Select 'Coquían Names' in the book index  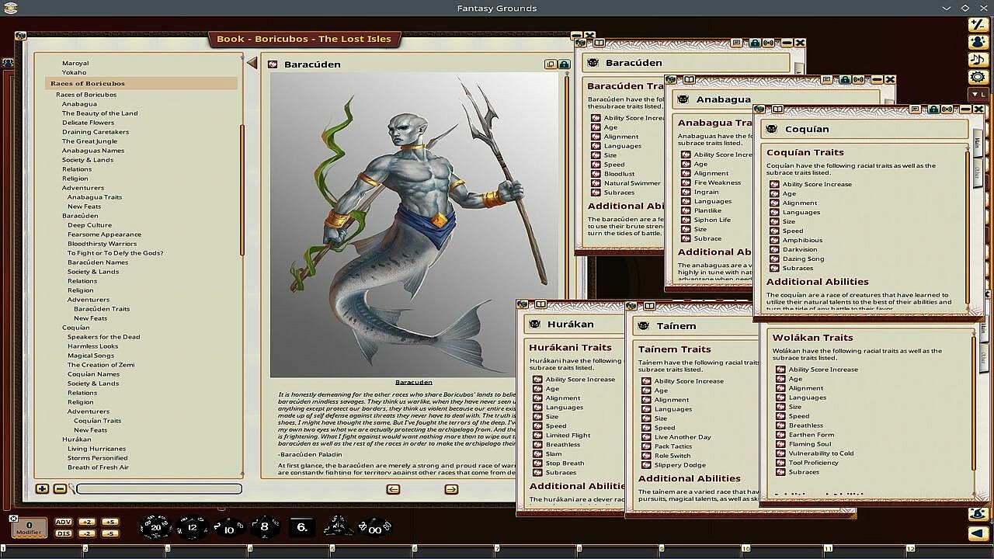(93, 374)
